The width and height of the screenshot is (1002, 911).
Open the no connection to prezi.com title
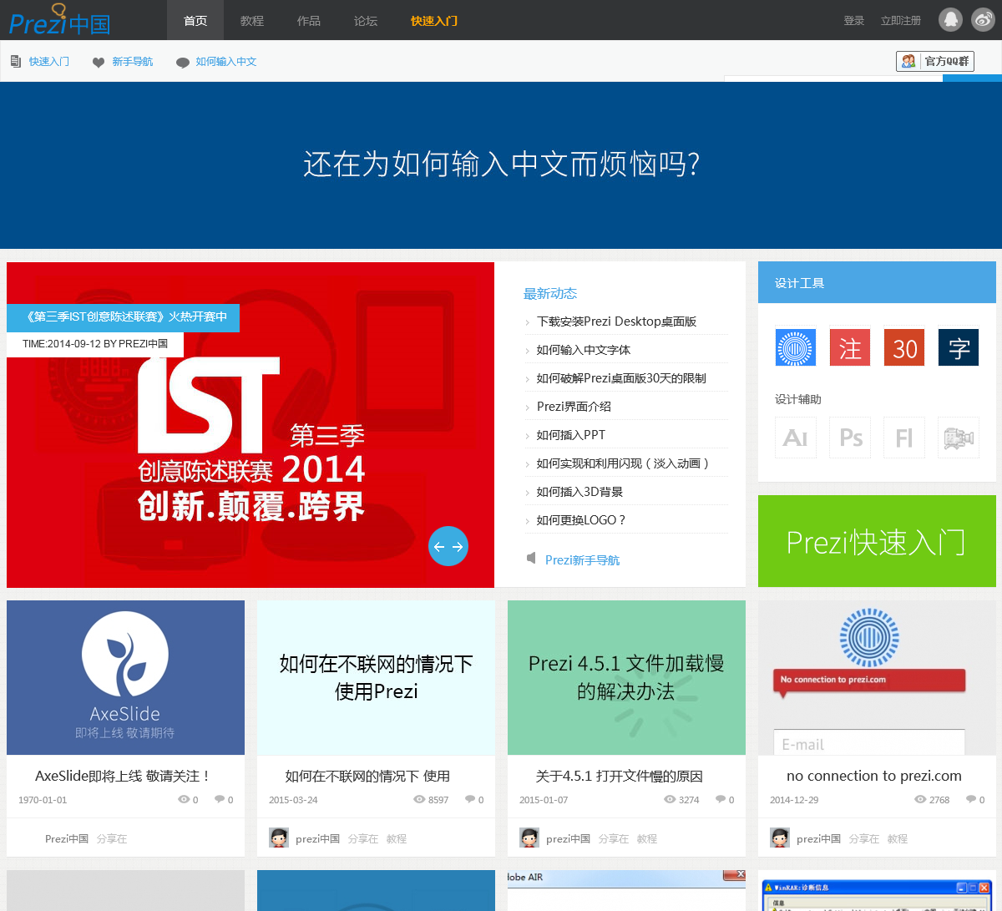874,776
